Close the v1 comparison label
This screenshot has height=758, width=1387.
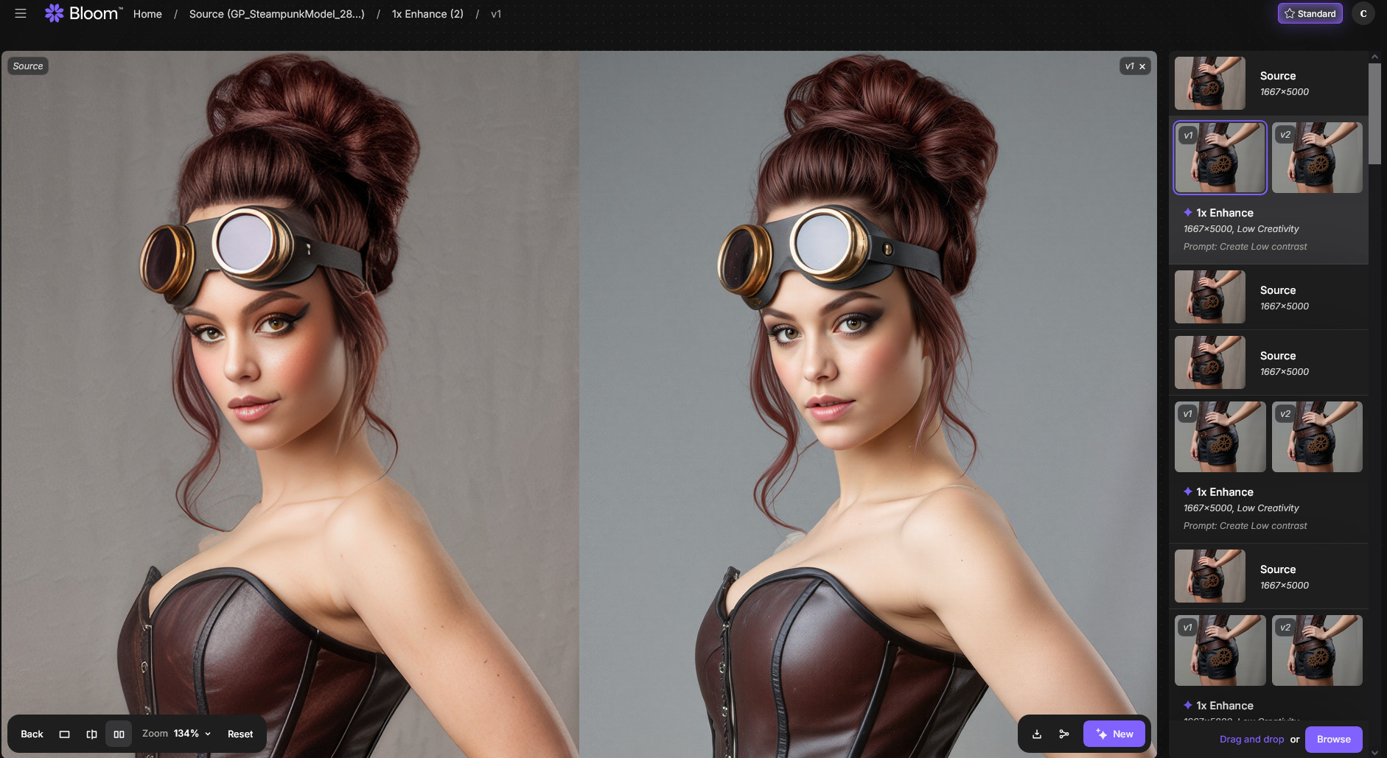(x=1142, y=67)
